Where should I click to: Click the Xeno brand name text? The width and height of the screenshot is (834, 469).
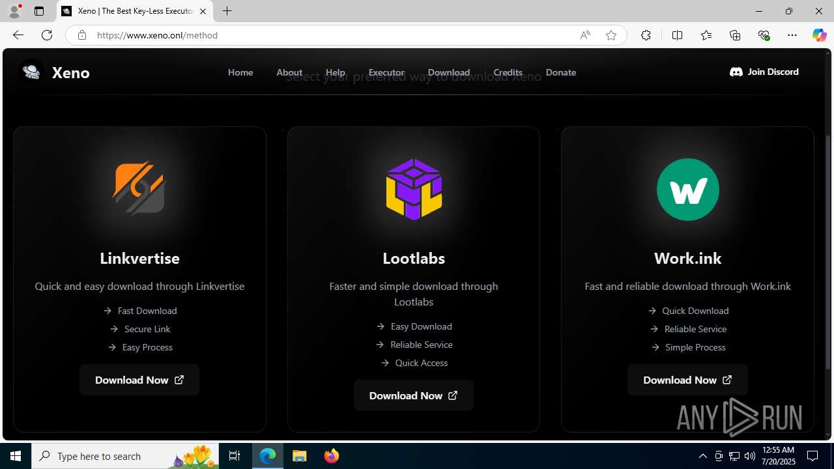coord(71,72)
